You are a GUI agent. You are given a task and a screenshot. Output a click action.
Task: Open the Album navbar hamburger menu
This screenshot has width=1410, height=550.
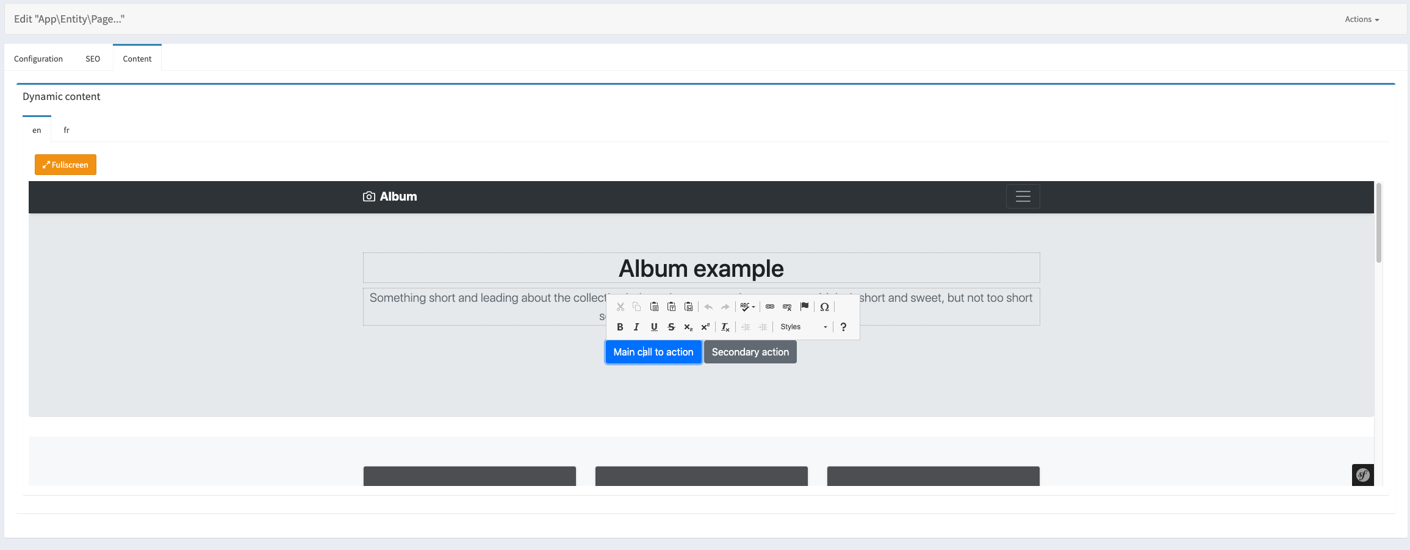tap(1023, 196)
